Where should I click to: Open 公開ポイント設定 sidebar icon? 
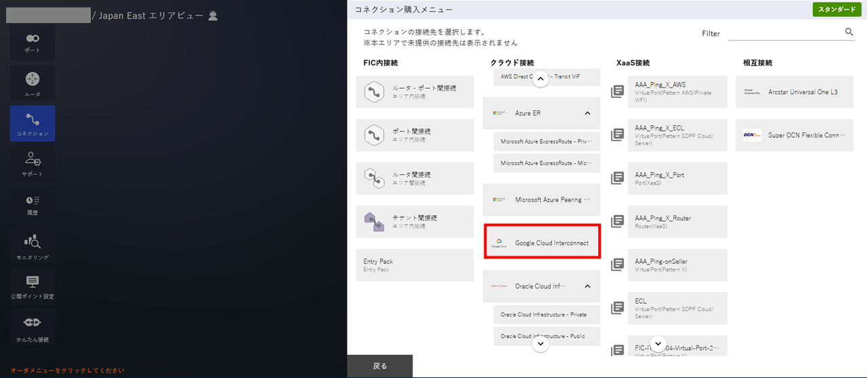point(33,287)
